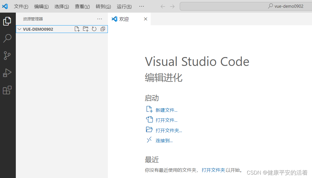
Task: Click the navigate back arrow in title bar
Action: (163, 6)
